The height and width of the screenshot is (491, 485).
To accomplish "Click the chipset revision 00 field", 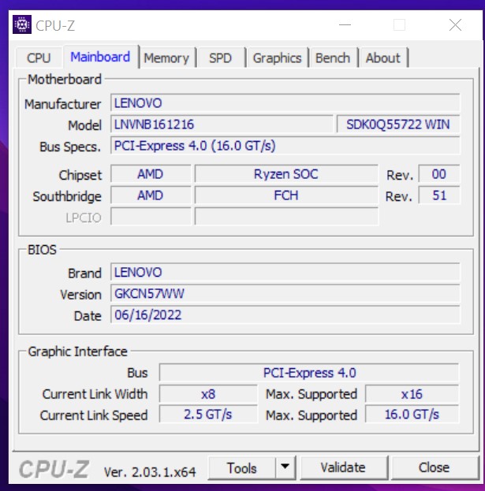I will (x=439, y=174).
